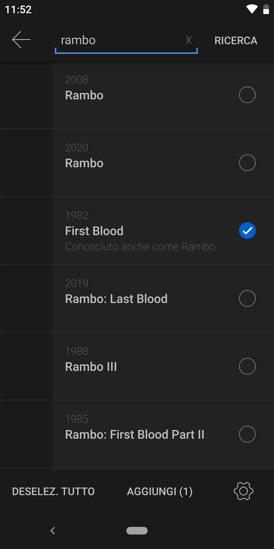The height and width of the screenshot is (549, 274).
Task: Select the 2008 Rambo checkbox
Action: coord(247,95)
